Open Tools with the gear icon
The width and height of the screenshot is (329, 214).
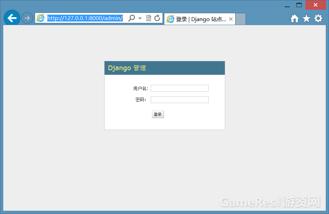pyautogui.click(x=318, y=19)
